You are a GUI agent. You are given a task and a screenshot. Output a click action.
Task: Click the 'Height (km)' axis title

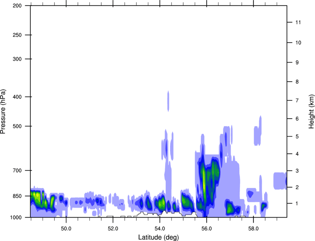pyautogui.click(x=311, y=112)
